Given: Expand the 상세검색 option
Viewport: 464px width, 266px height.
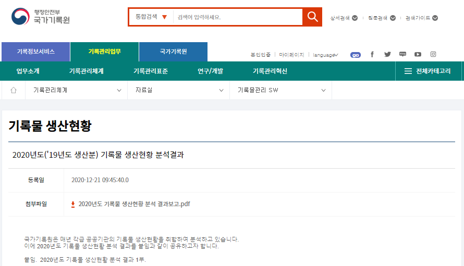Looking at the screenshot, I should [x=344, y=18].
